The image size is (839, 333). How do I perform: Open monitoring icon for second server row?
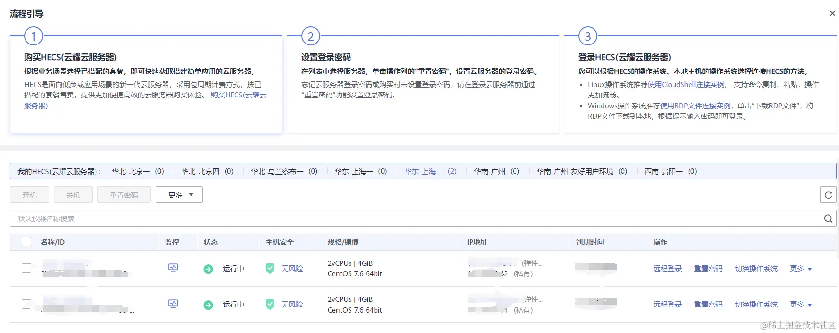[x=173, y=304]
